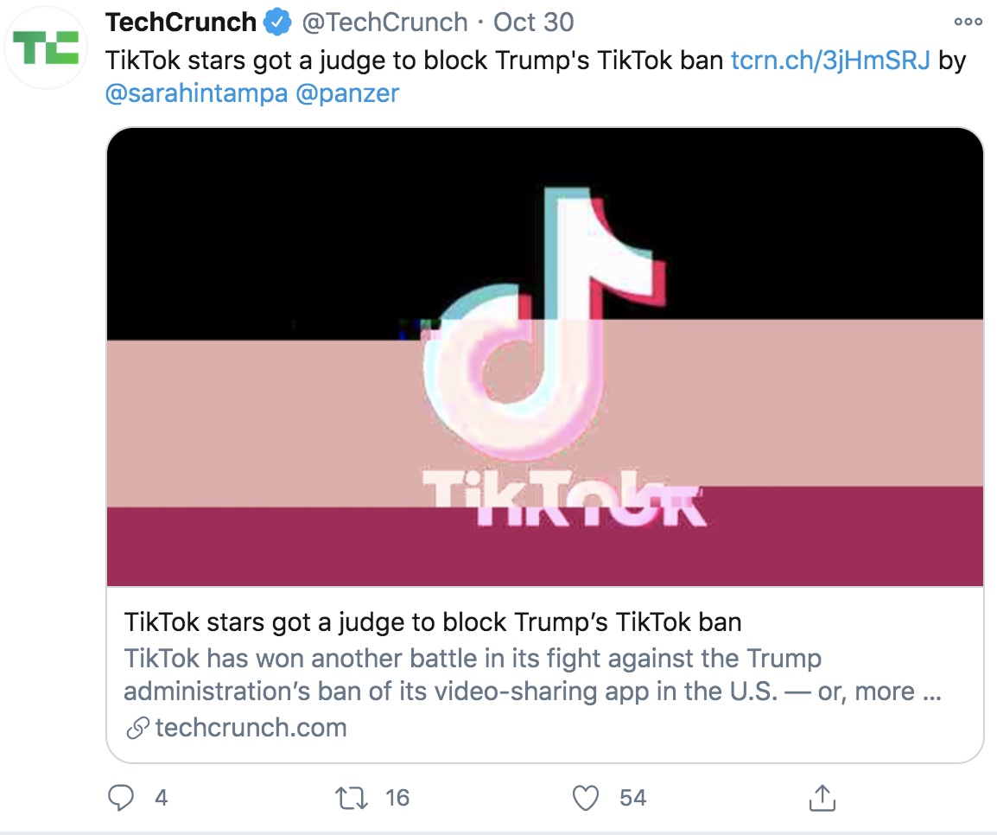Open the TechCrunch TC profile avatar
Screen dimensions: 997x835
[x=46, y=48]
